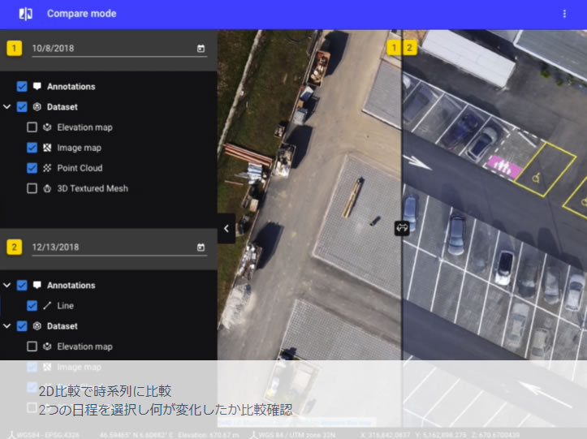Click yellow number 1 badge beside 10/8/2018

click(15, 48)
